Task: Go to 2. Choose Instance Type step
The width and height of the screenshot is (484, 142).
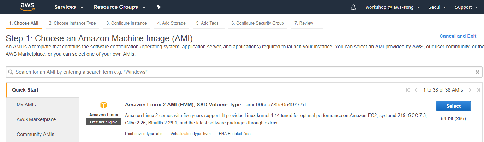Action: [x=72, y=23]
